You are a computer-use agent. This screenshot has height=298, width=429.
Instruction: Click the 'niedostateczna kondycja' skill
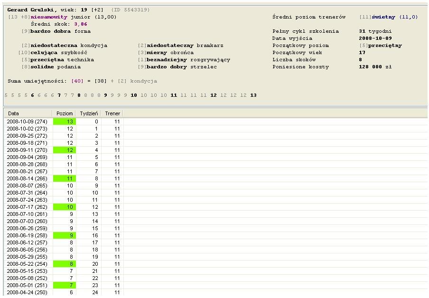pos(69,46)
